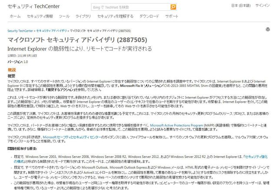Click the 問題を緩和する要素 heading
This screenshot has width=278, height=190.
22,149
